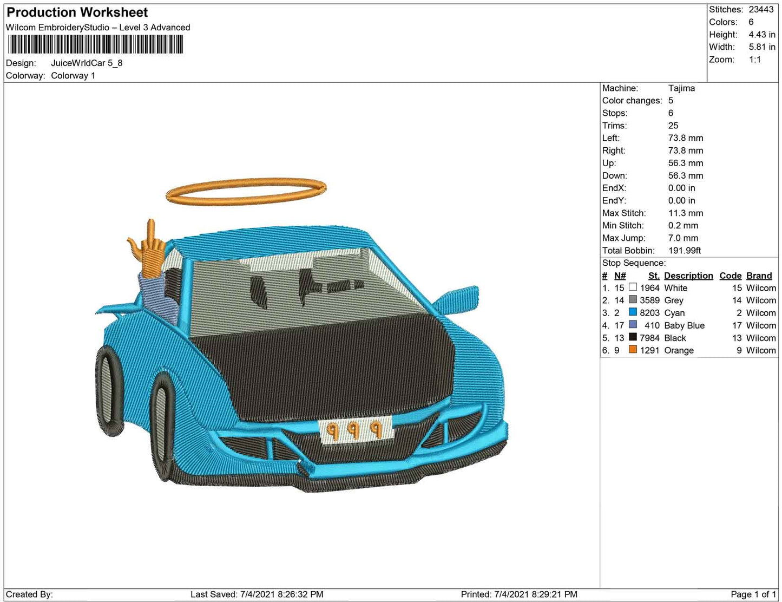782x602 pixels.
Task: Select the 'Colorway 1' value
Action: [x=73, y=75]
